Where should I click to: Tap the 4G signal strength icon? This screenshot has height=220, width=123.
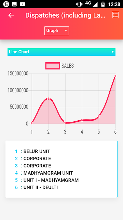[91, 4]
